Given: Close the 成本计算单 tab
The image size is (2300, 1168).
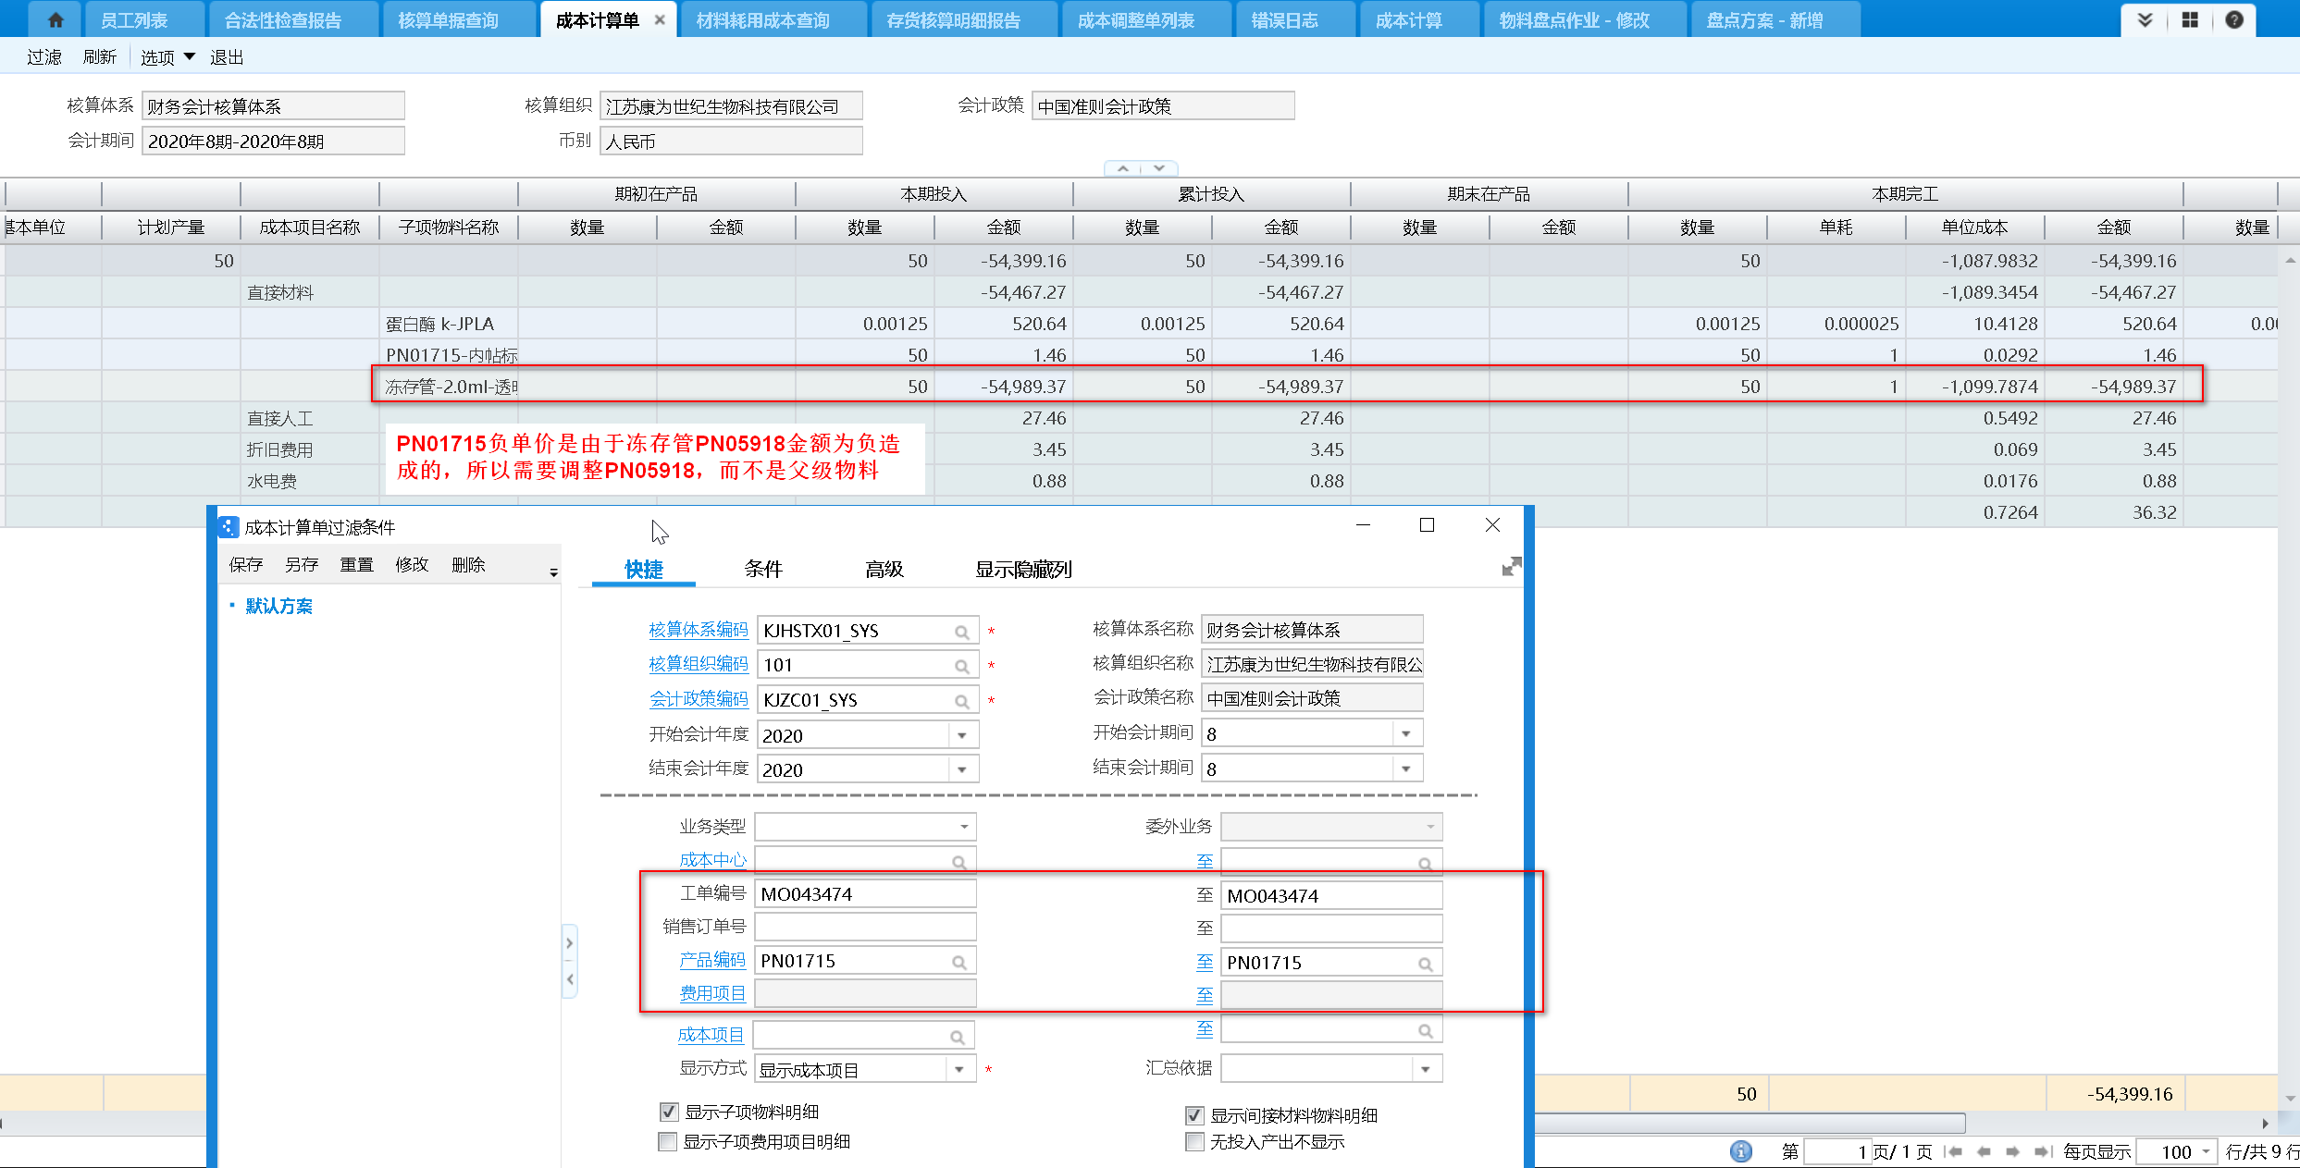Looking at the screenshot, I should coord(660,20).
